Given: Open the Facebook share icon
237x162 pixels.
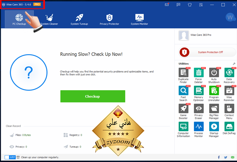Looking at the screenshot, I should [x=219, y=157].
